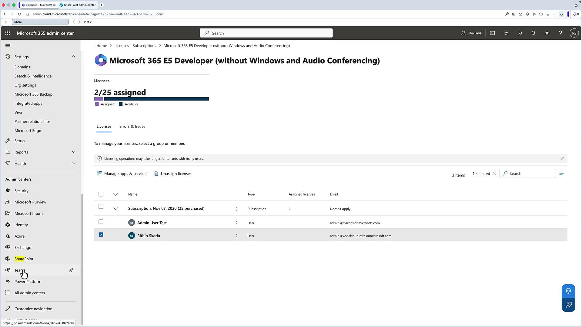Open Cloud Shell icon in header
The height and width of the screenshot is (327, 582).
492,33
